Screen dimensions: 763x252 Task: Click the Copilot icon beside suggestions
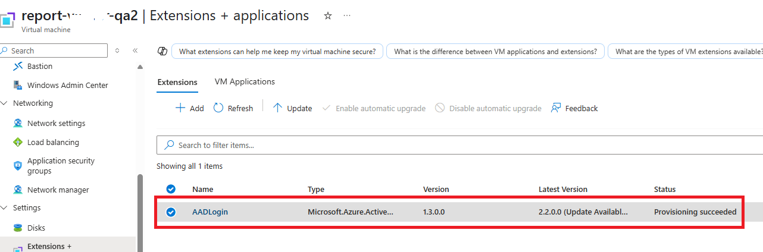point(161,51)
